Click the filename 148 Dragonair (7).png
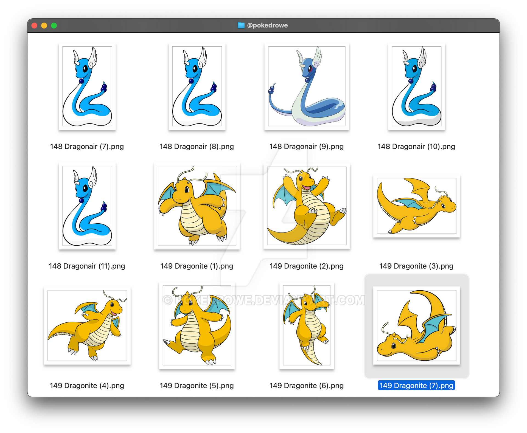This screenshot has width=527, height=433. 87,147
